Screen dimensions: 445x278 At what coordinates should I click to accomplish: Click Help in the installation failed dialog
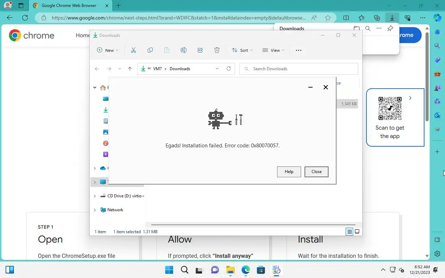pyautogui.click(x=289, y=172)
